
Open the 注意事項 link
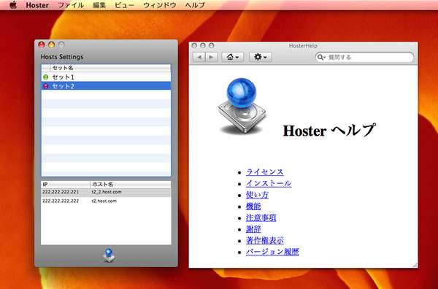pos(261,217)
